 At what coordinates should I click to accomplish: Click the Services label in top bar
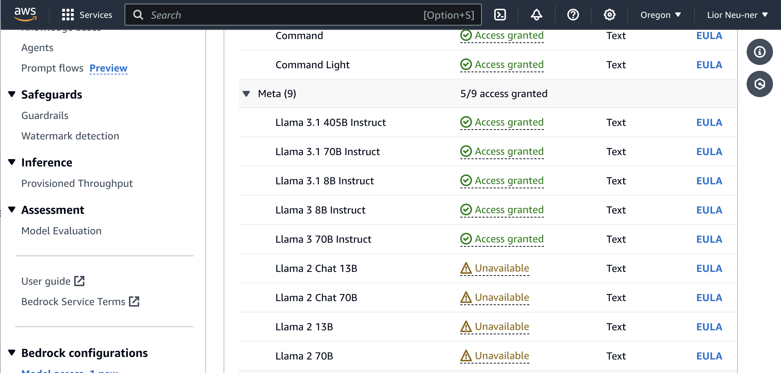click(x=96, y=15)
